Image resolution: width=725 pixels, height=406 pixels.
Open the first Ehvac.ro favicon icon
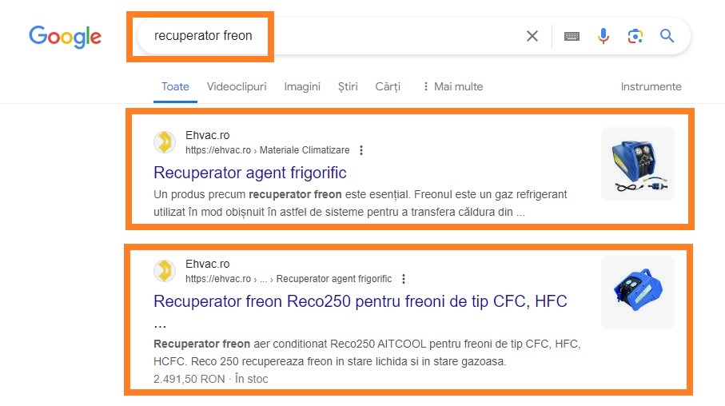point(164,142)
